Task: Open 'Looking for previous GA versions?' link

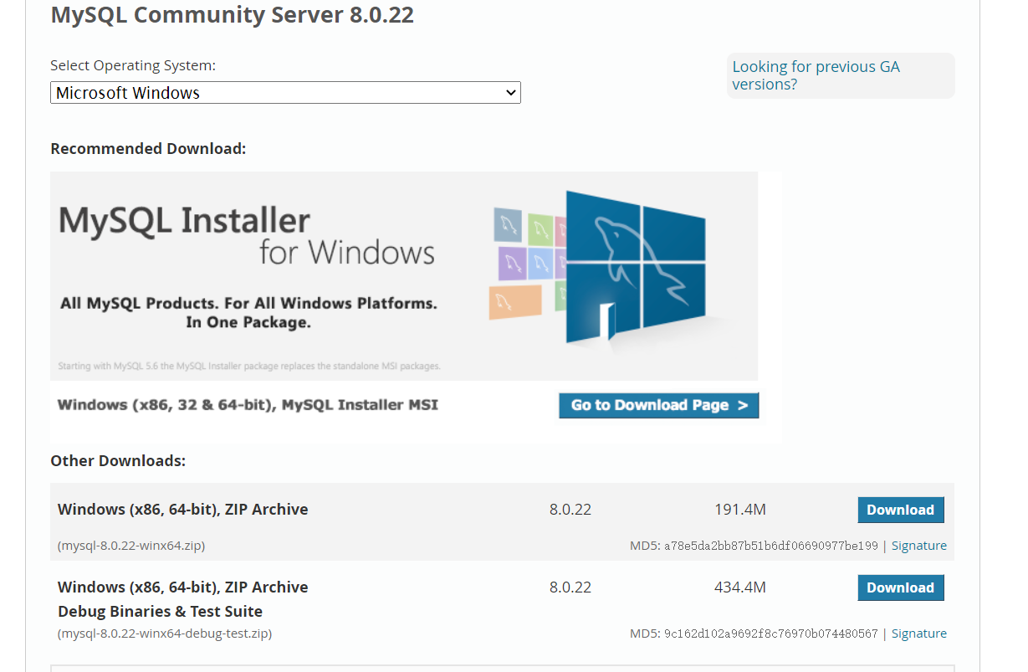Action: click(816, 75)
